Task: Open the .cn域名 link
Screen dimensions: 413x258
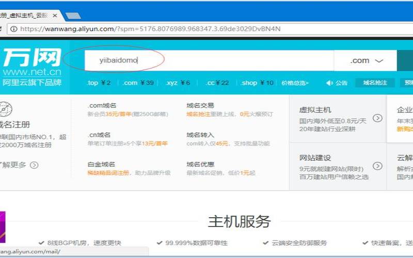Action: (x=99, y=135)
